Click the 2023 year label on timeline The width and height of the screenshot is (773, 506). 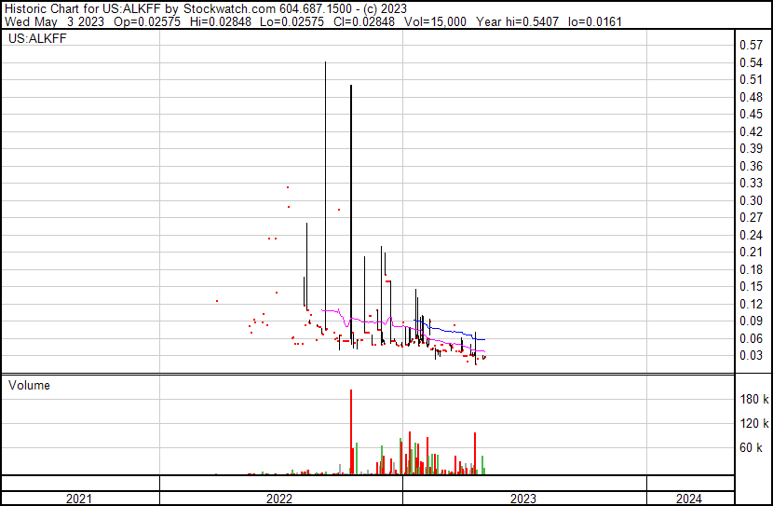pos(522,499)
